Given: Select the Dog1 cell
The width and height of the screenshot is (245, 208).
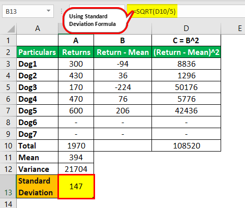Looking at the screenshot, I should point(37,64).
